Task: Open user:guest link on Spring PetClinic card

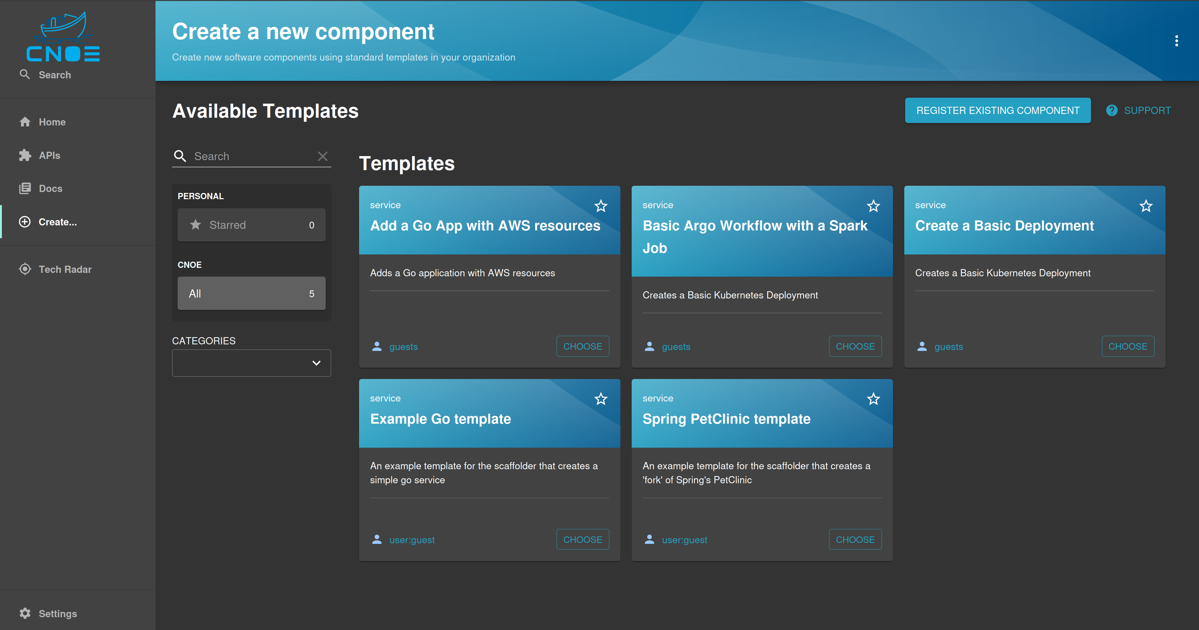Action: pyautogui.click(x=684, y=540)
